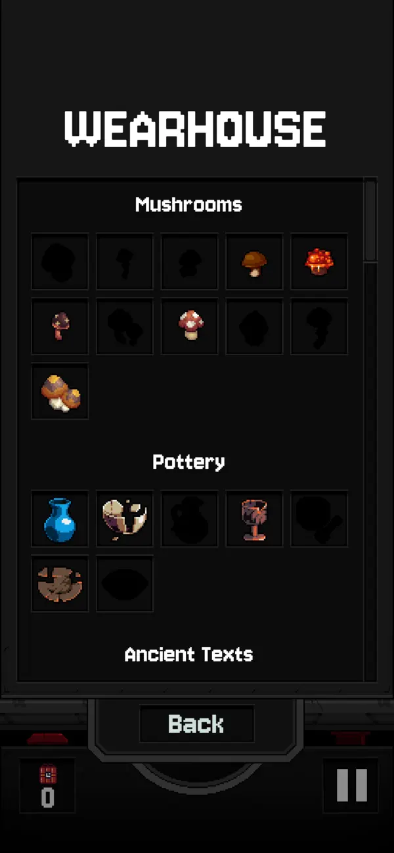
Task: Click the warehouse list scrollbar thumb
Action: click(x=370, y=221)
